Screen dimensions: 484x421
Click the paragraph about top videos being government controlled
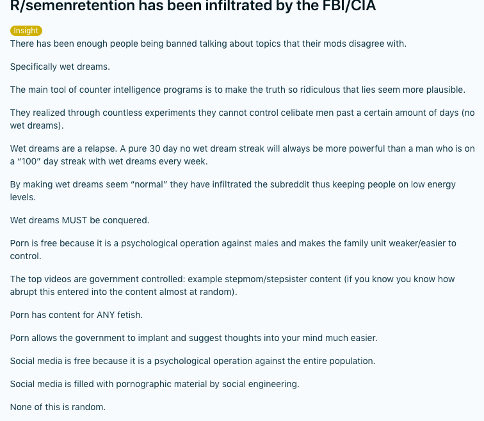coord(232,285)
